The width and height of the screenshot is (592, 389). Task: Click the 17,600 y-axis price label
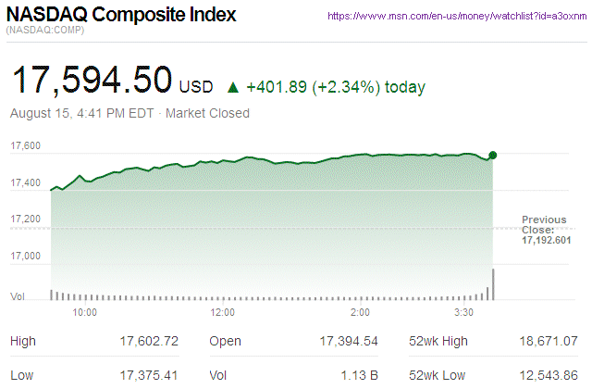click(x=25, y=146)
